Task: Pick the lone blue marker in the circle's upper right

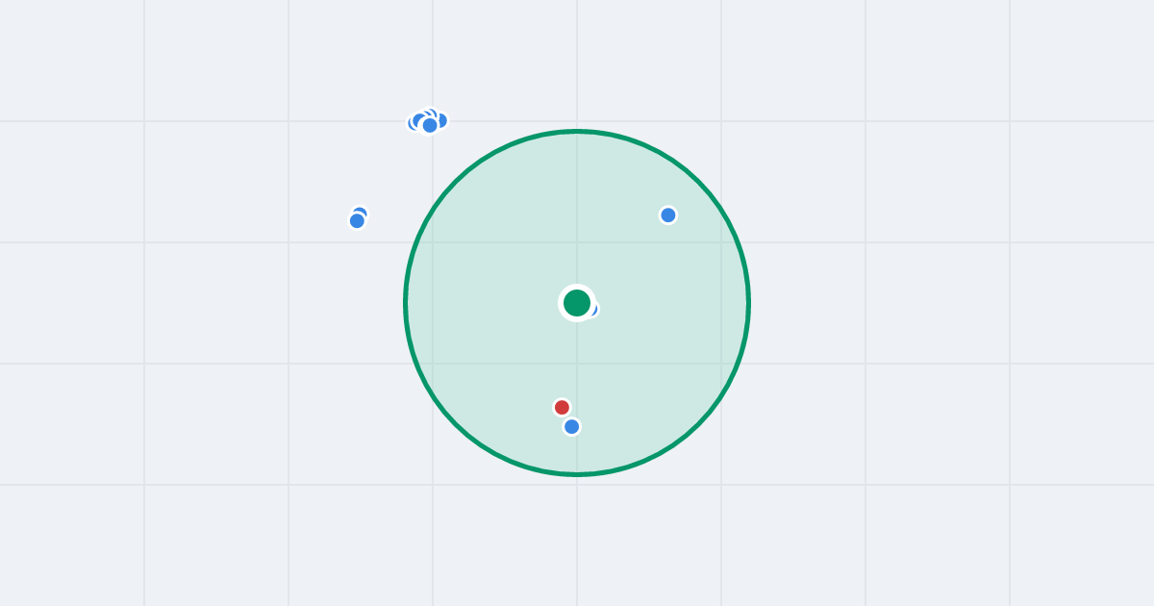Action: (x=668, y=215)
